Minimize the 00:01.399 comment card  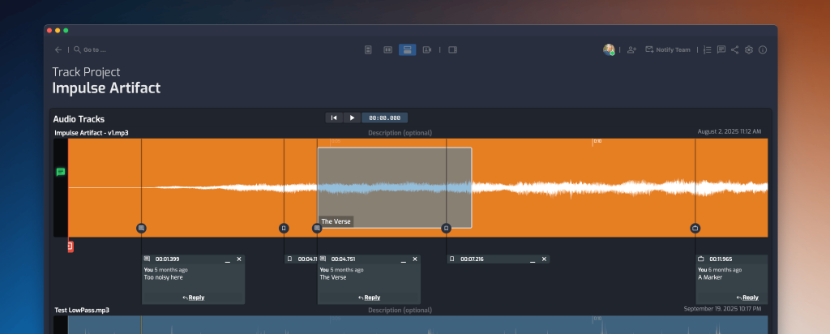coord(227,259)
